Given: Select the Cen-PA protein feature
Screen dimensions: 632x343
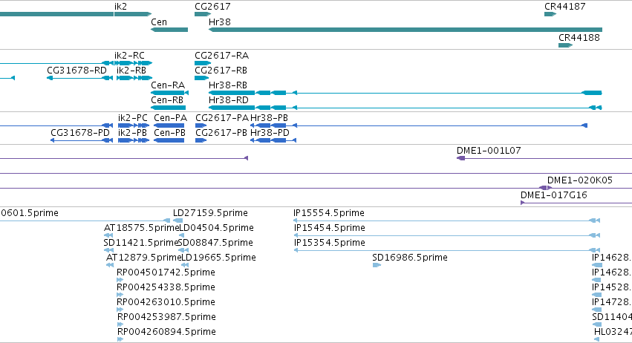Looking at the screenshot, I should tap(169, 125).
